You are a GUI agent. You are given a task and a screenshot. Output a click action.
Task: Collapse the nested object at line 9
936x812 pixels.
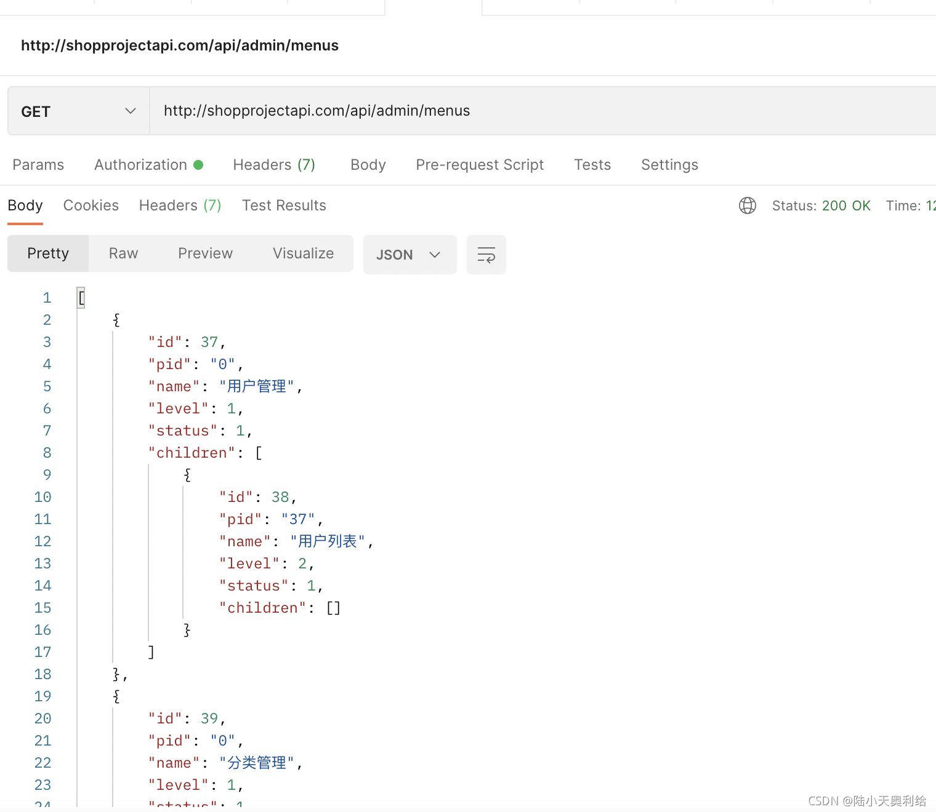click(x=187, y=475)
